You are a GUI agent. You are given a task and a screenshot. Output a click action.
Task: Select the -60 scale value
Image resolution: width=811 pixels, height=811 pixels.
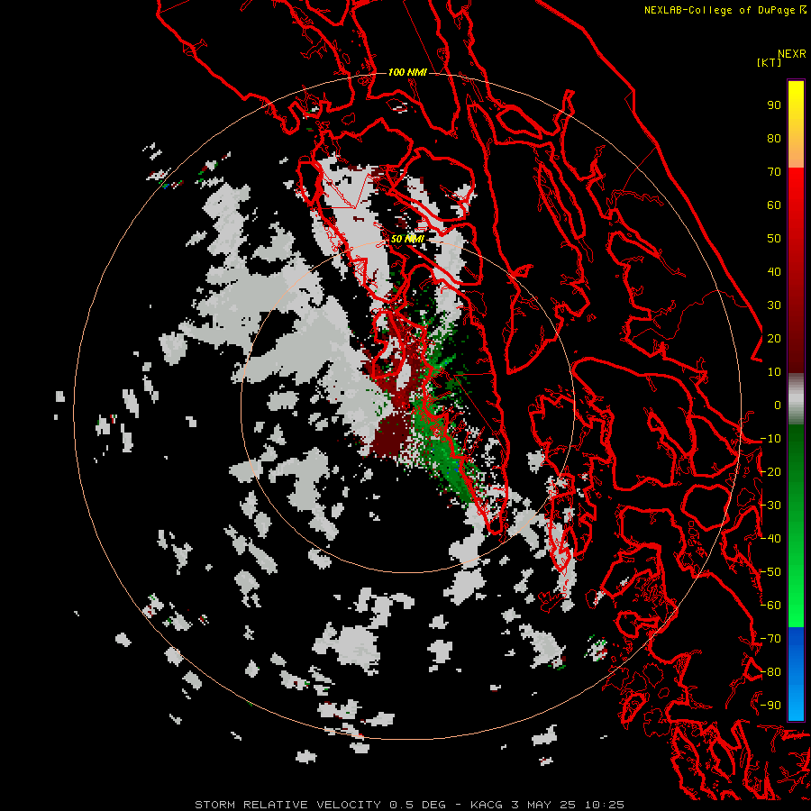[x=770, y=606]
